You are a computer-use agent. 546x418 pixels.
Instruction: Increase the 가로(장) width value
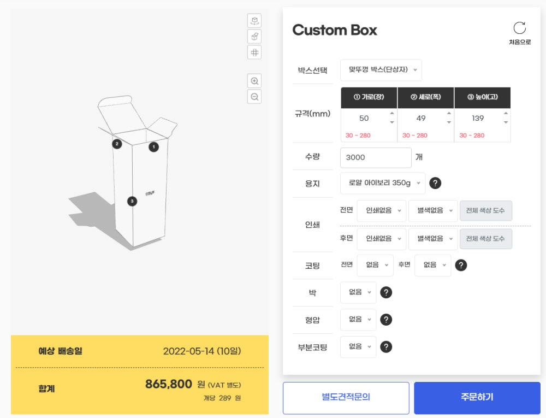392,113
